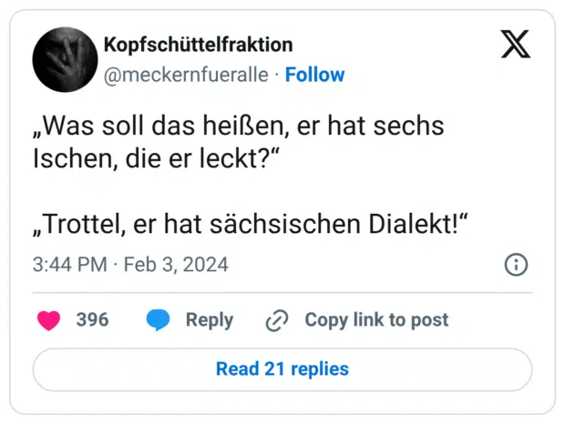Screen dimensions: 565x424
Task: Click the chain link copy icon
Action: [276, 320]
